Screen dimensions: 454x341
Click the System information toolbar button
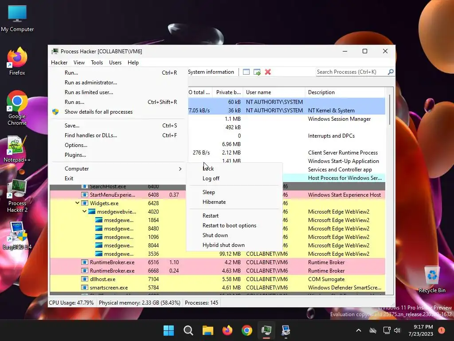[x=211, y=72]
